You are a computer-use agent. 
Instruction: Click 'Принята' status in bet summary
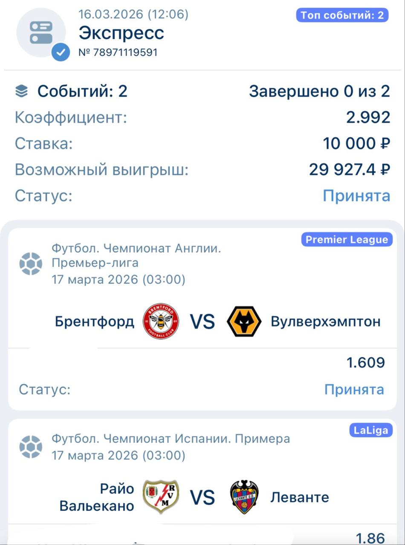click(x=356, y=196)
